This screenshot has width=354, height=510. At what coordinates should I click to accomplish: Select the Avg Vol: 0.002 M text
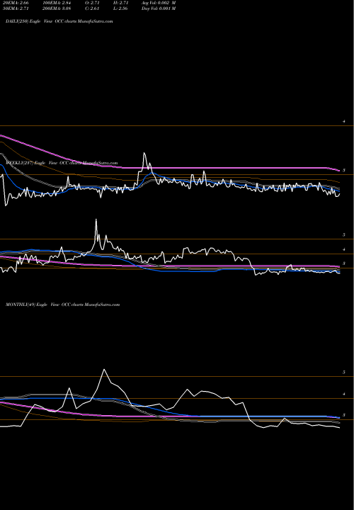coord(159,3)
